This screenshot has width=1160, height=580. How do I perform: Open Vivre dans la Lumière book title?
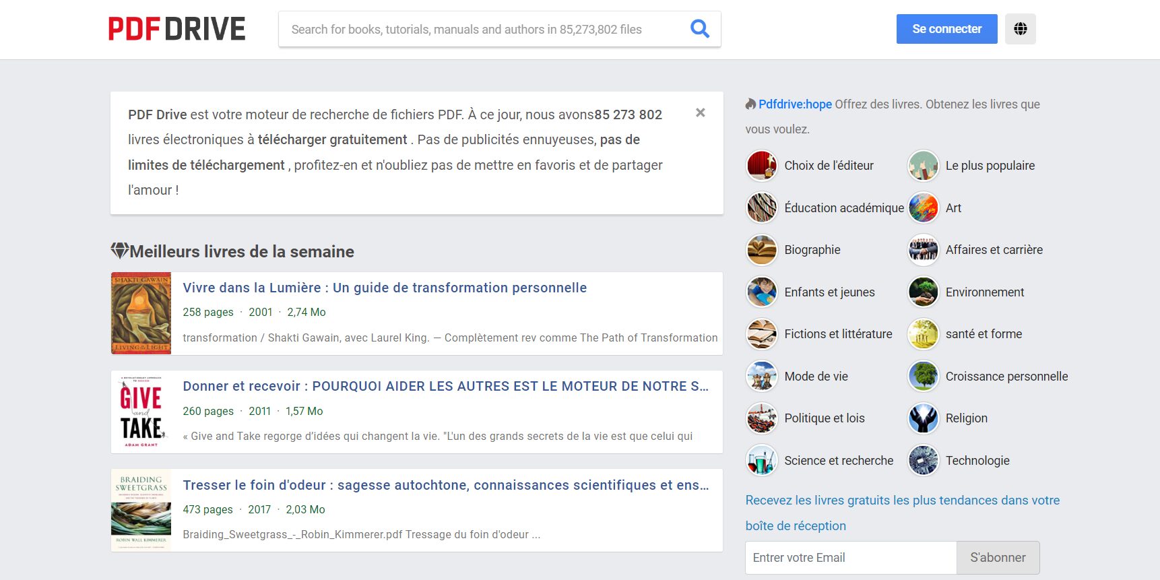click(x=385, y=288)
